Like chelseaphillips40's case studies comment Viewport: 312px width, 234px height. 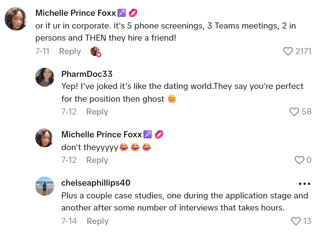click(x=296, y=221)
